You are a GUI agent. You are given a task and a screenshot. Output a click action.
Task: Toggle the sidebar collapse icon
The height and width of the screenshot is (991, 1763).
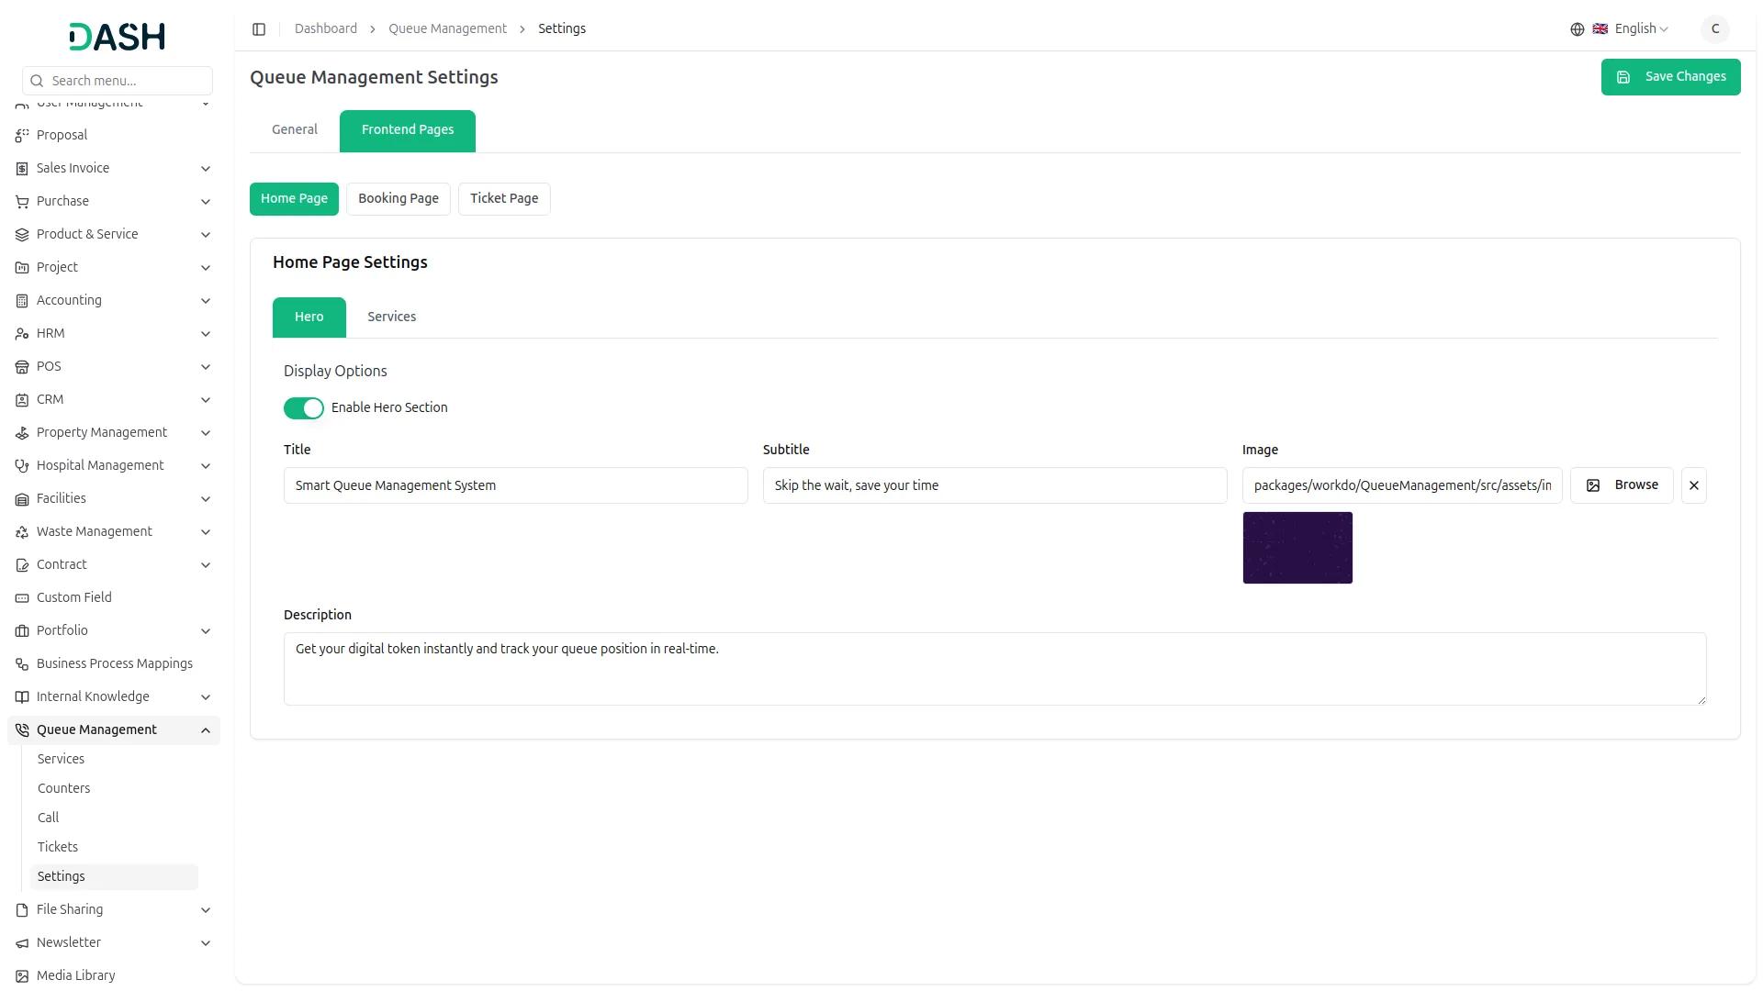pos(259,29)
